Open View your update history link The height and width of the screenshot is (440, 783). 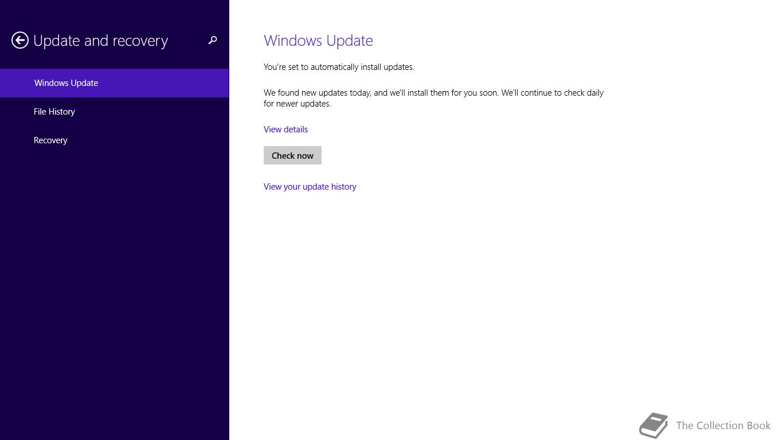(x=310, y=187)
